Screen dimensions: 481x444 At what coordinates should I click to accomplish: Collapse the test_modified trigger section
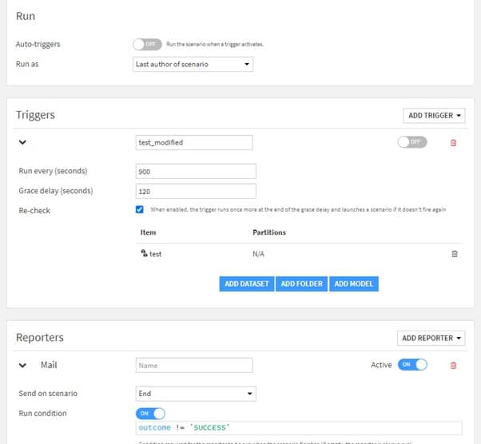pos(22,143)
